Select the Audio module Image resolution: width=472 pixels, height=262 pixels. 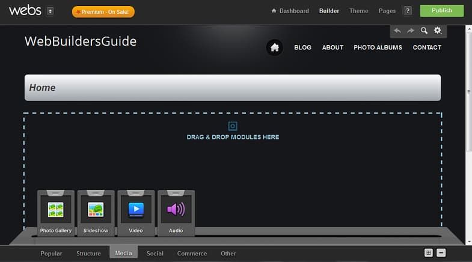(x=176, y=213)
